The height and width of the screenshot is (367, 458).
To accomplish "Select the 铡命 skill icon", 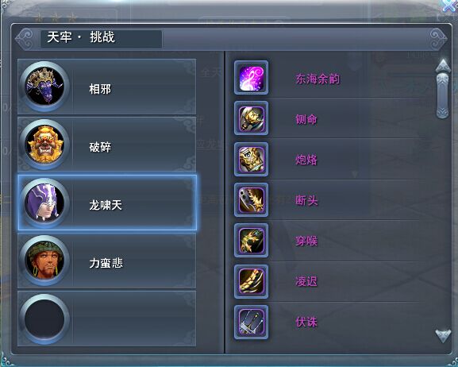I will coord(251,118).
